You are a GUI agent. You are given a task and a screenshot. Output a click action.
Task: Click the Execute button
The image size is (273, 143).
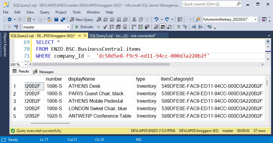[84, 27]
